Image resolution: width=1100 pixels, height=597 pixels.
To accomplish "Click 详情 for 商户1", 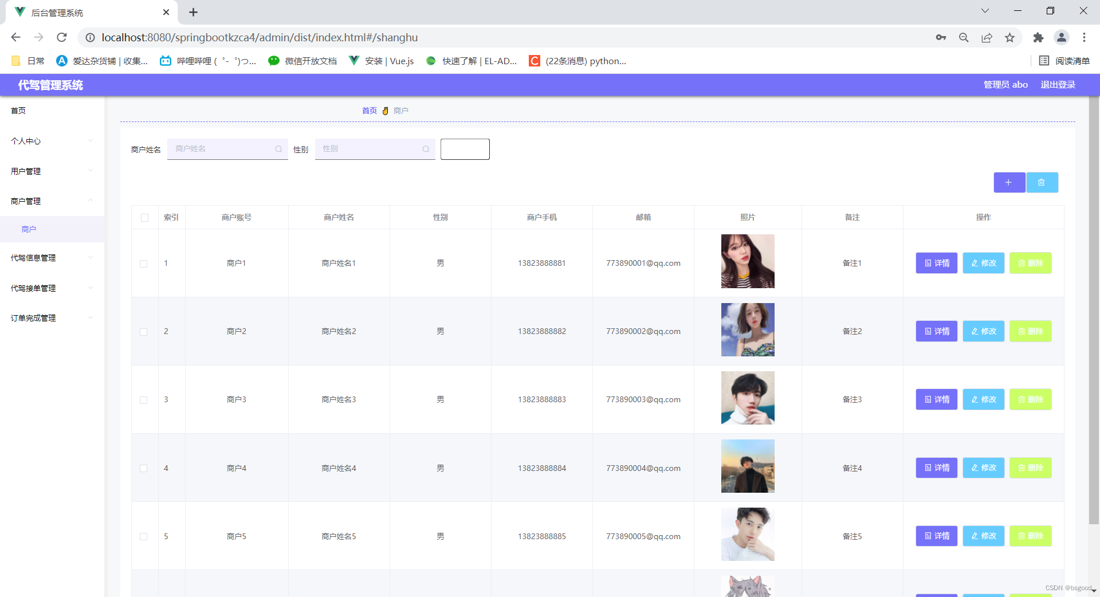I will pyautogui.click(x=937, y=263).
